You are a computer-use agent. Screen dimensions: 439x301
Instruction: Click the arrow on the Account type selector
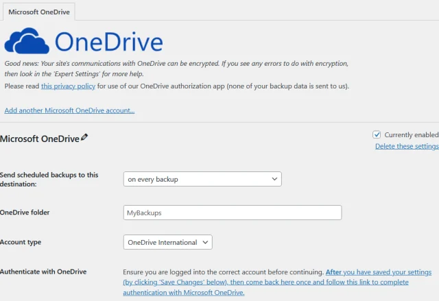point(205,242)
